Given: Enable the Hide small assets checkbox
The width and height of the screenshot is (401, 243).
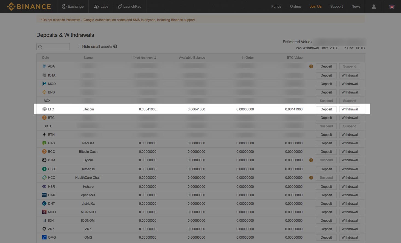Looking at the screenshot, I should (80, 46).
